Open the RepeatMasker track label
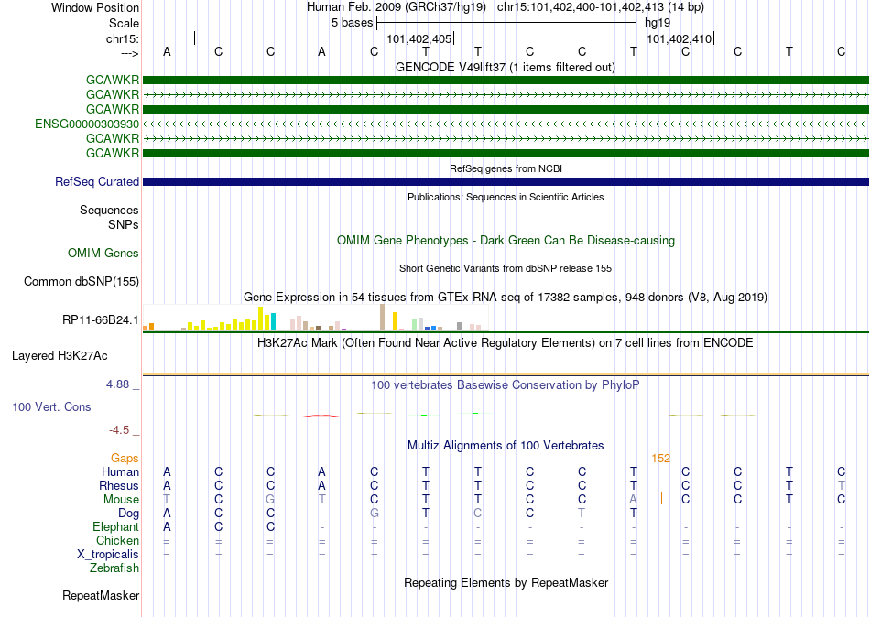Viewport: 870px width, 617px height. 101,595
